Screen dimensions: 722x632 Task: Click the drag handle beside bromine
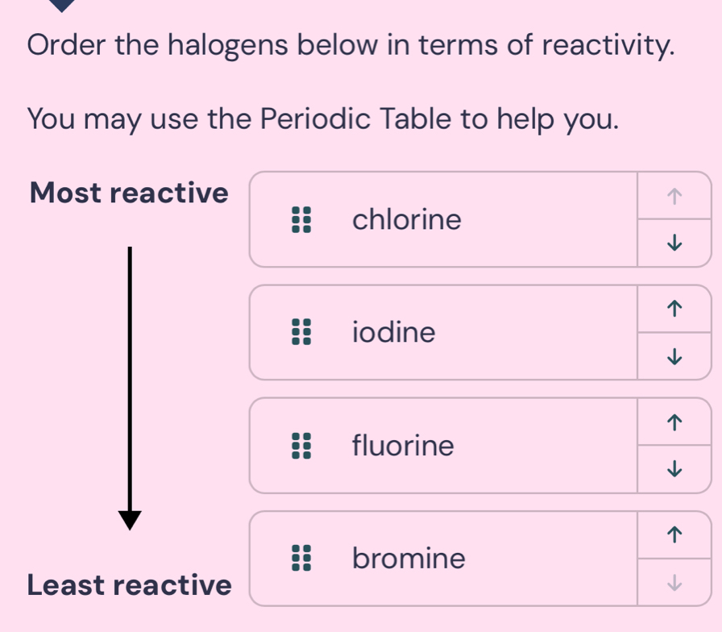point(301,559)
